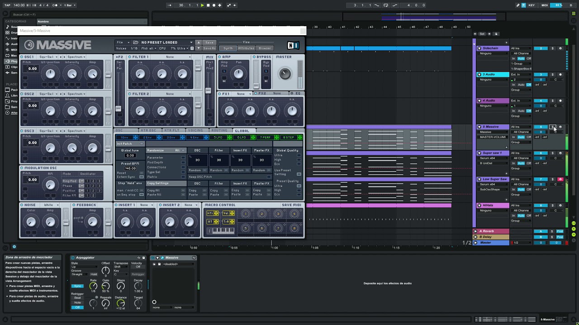
Task: Click the Native Instruments NI logo
Action: tap(293, 45)
